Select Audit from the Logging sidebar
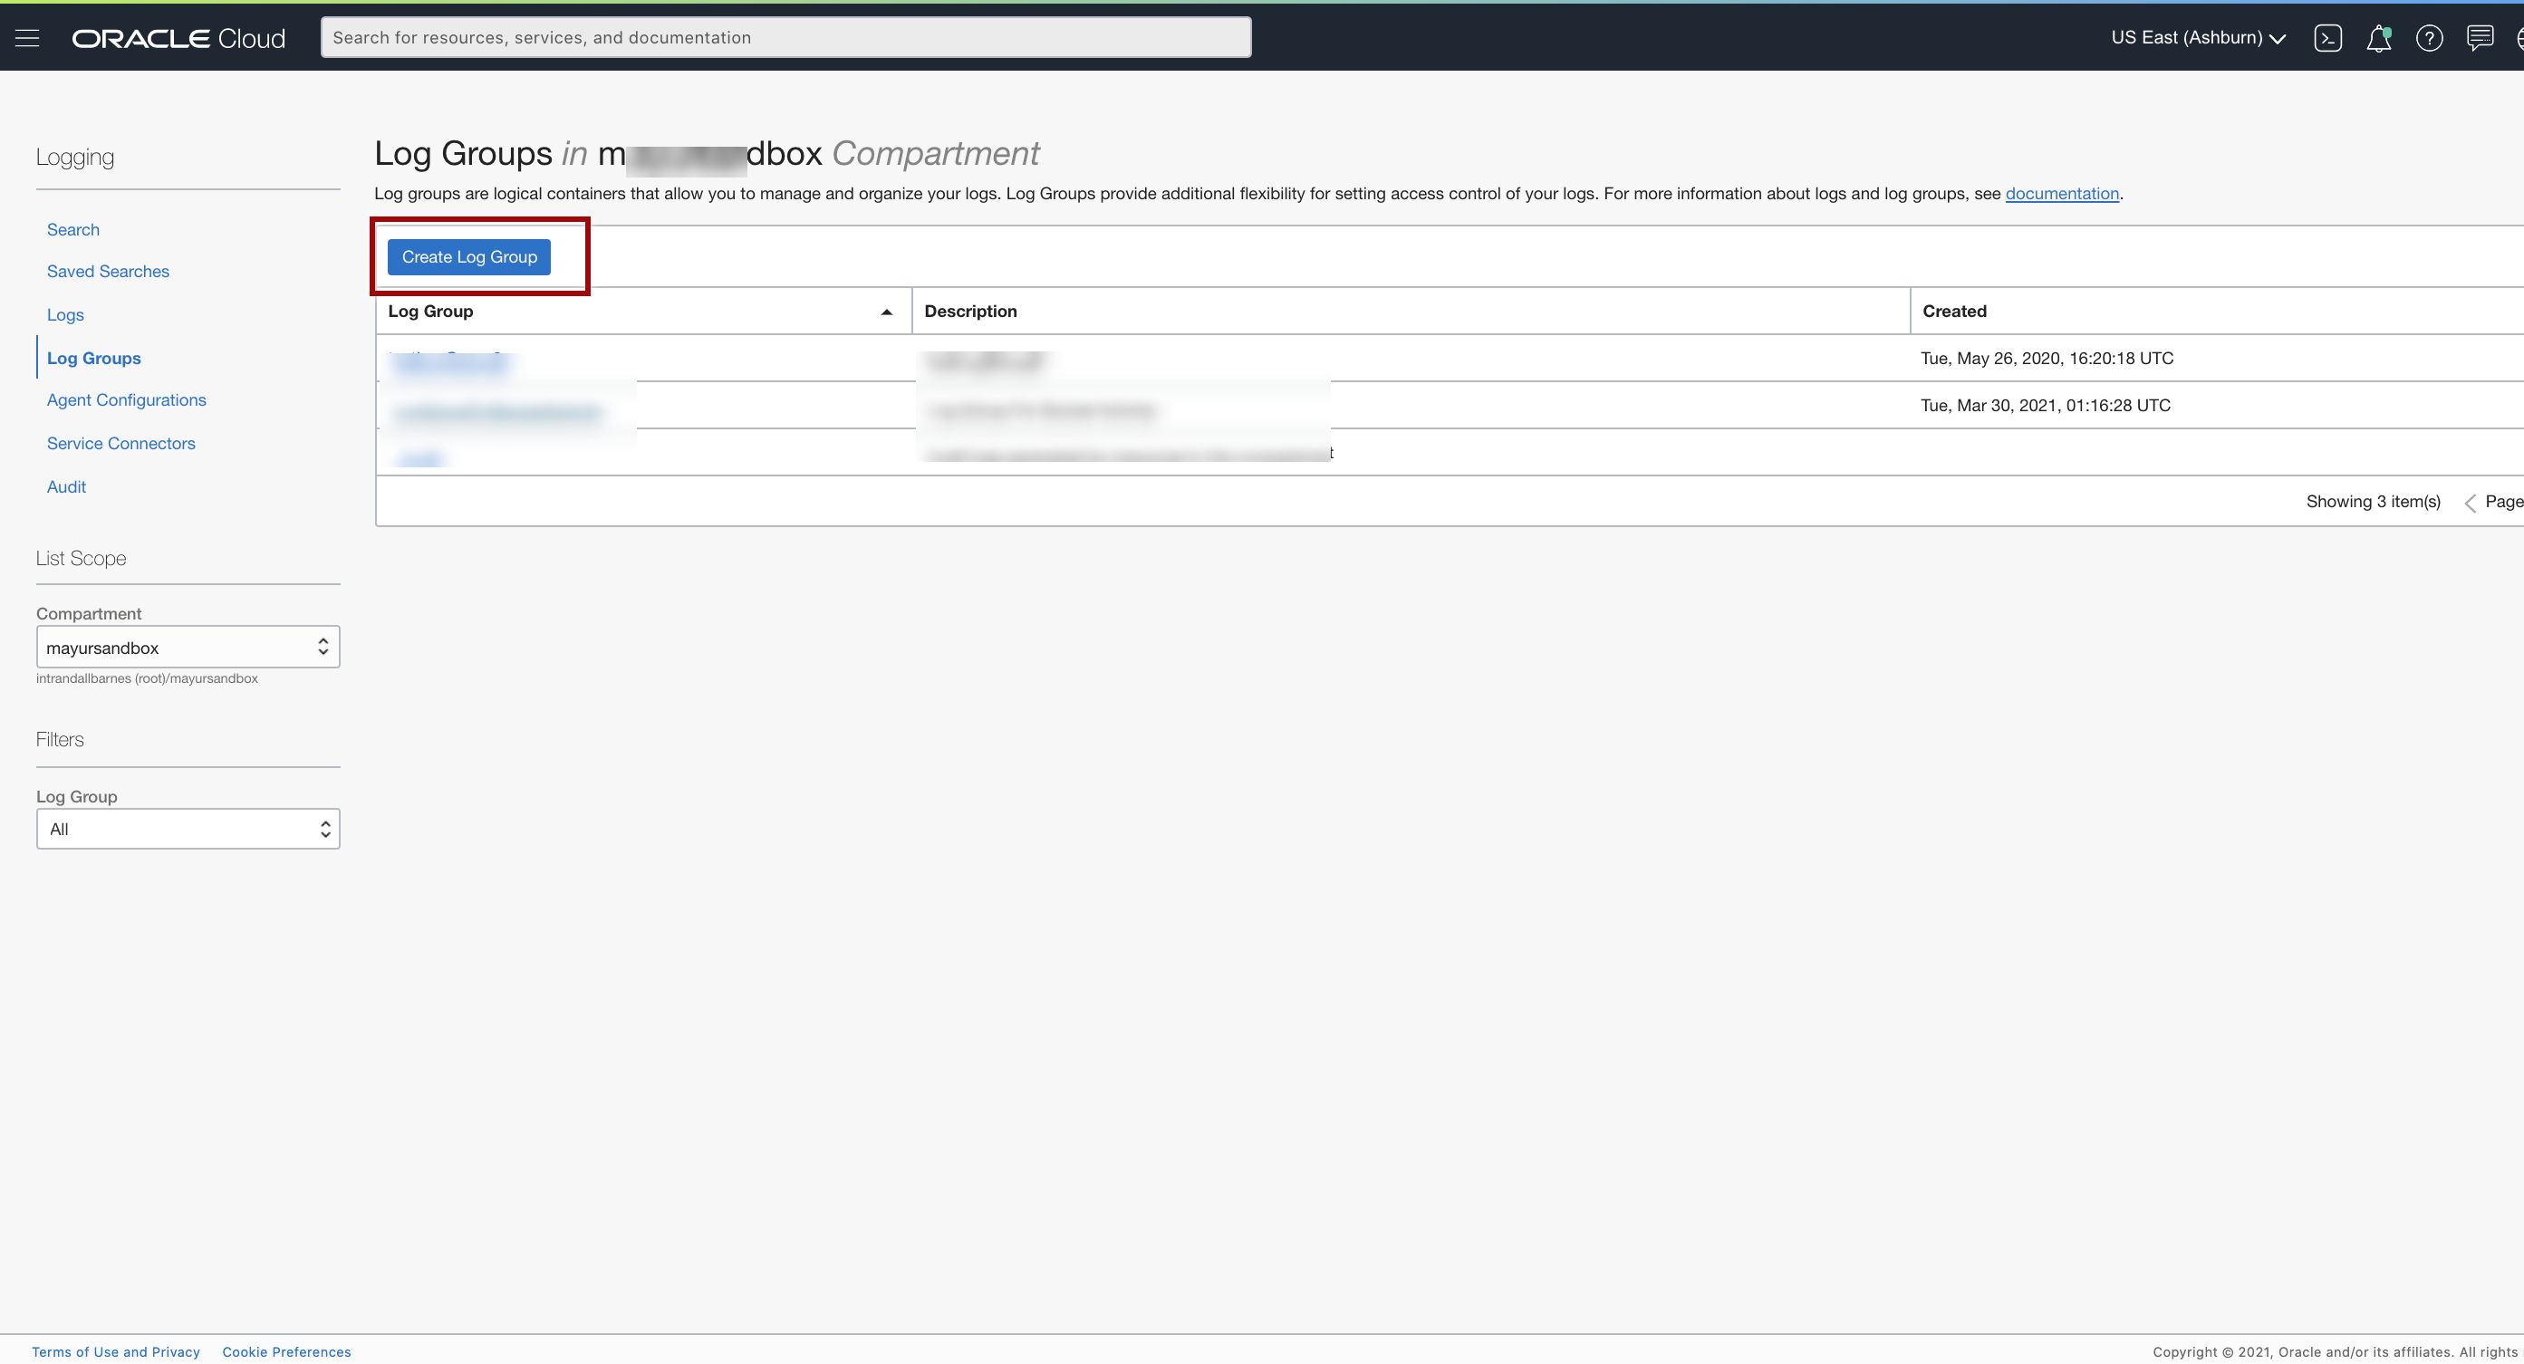Screen dimensions: 2524x1364 (x=65, y=486)
